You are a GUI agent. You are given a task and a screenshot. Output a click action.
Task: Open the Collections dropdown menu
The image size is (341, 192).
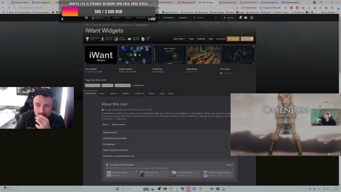pyautogui.click(x=142, y=18)
